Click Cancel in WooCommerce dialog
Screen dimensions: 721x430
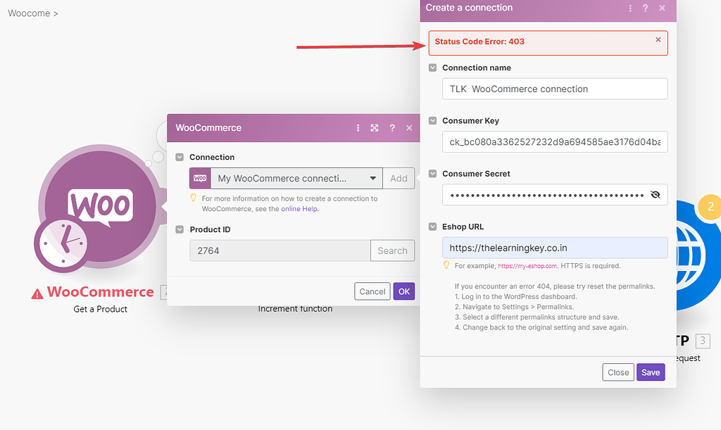[x=372, y=291]
